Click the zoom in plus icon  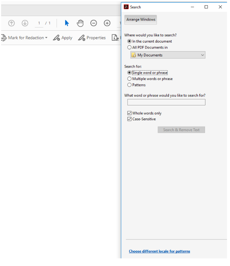point(107,23)
